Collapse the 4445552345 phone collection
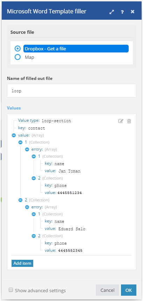This screenshot has width=143, height=301. pyautogui.click(x=34, y=236)
